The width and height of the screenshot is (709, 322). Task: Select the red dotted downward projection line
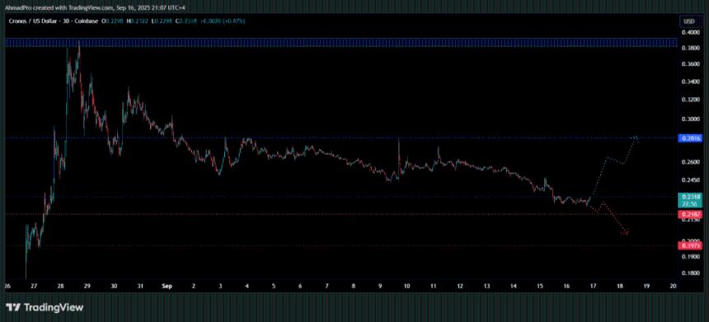click(610, 218)
